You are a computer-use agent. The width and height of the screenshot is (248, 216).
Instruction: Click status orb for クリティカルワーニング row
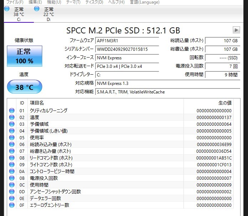pos(12,110)
